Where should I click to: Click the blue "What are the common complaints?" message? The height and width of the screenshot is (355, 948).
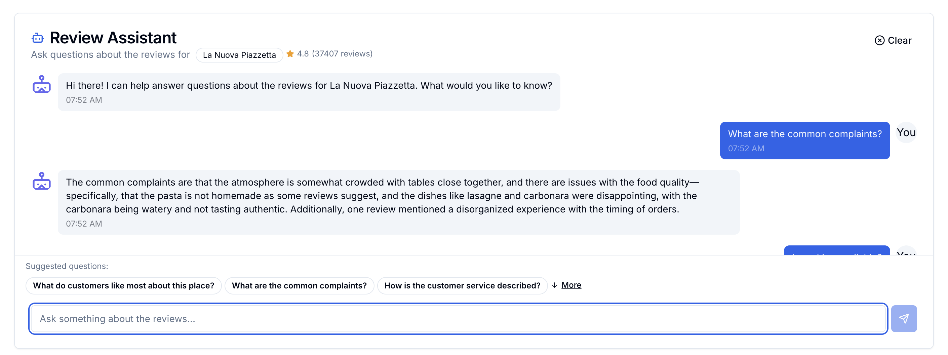pyautogui.click(x=804, y=140)
